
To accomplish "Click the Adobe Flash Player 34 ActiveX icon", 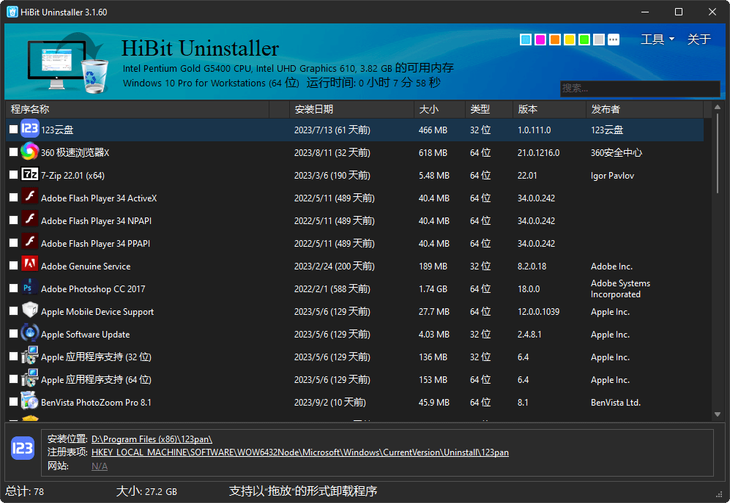I will (29, 198).
